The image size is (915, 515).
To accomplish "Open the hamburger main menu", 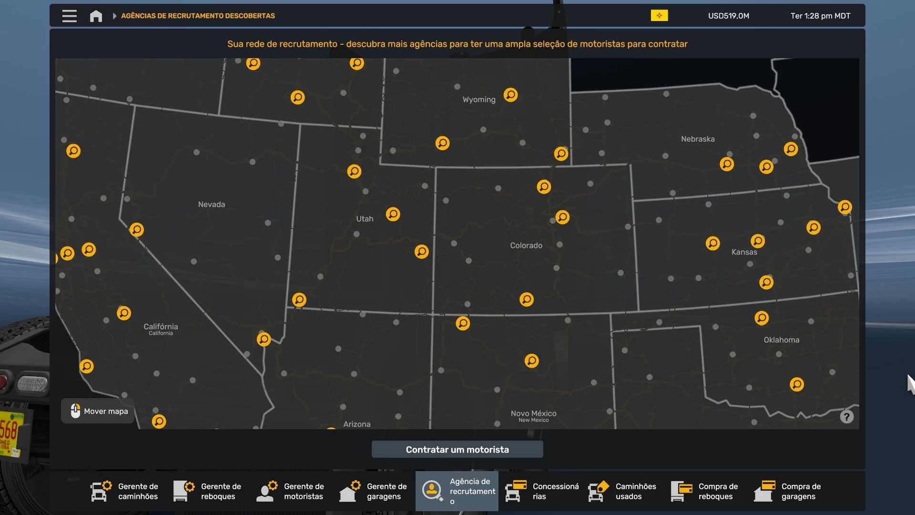I will click(69, 16).
